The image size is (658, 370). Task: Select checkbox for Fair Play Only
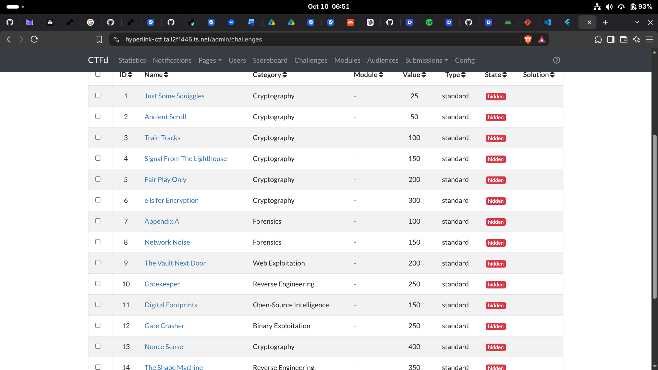[98, 179]
